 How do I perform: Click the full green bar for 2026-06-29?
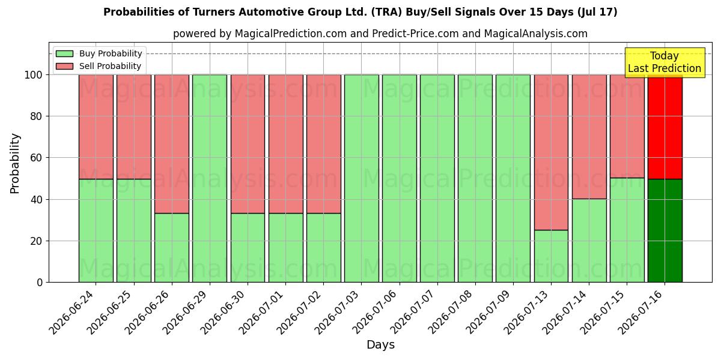point(210,178)
